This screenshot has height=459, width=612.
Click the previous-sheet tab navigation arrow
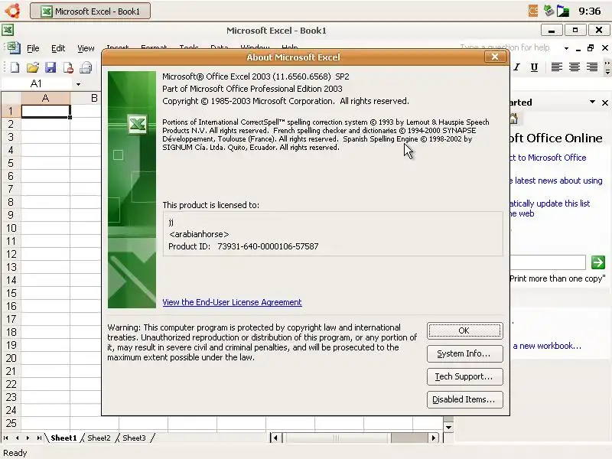(x=17, y=438)
